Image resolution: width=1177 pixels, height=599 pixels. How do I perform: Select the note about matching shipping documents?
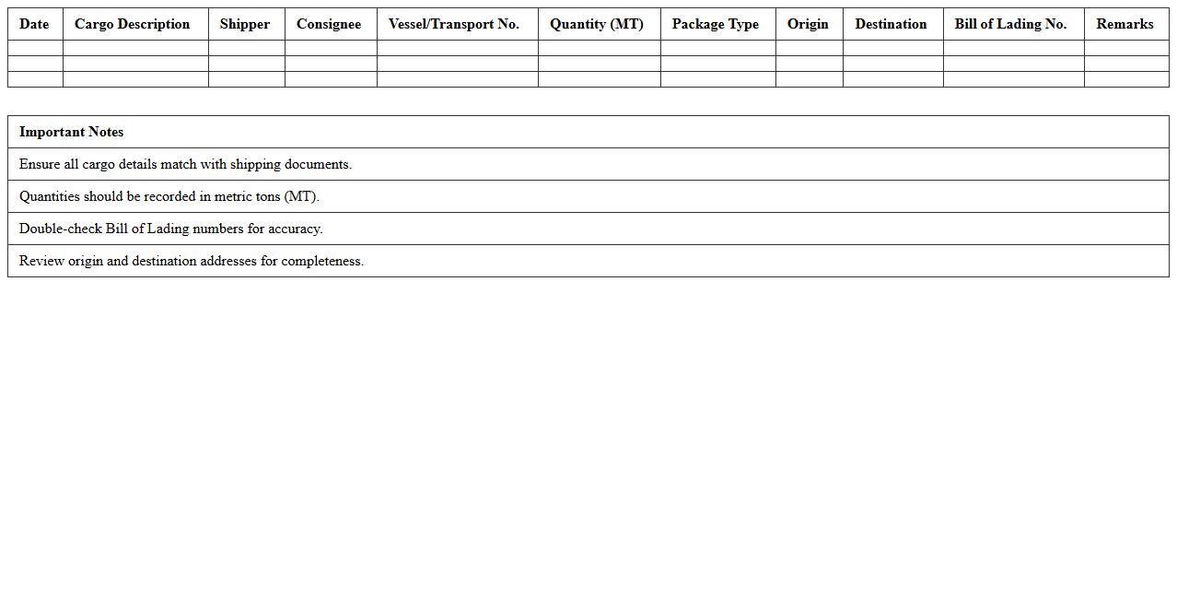point(587,163)
